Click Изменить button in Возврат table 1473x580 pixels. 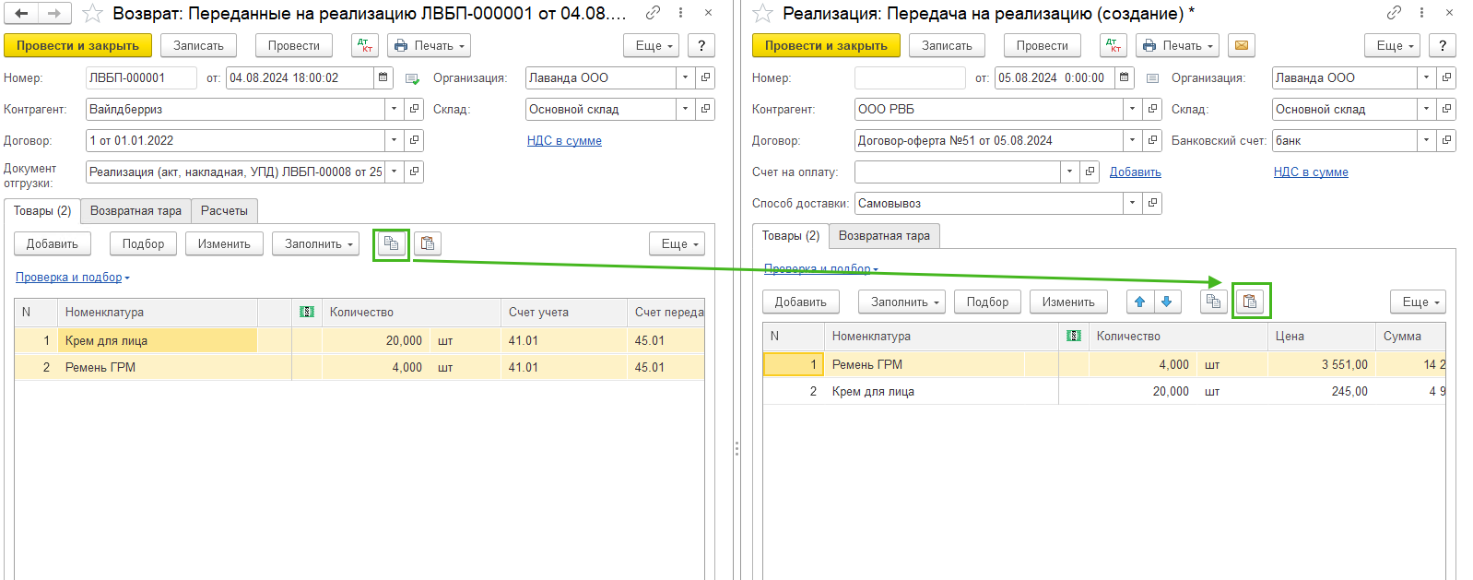point(224,243)
